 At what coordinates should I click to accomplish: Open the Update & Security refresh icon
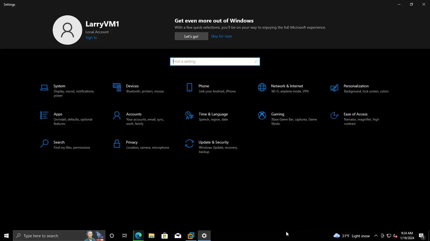click(189, 144)
